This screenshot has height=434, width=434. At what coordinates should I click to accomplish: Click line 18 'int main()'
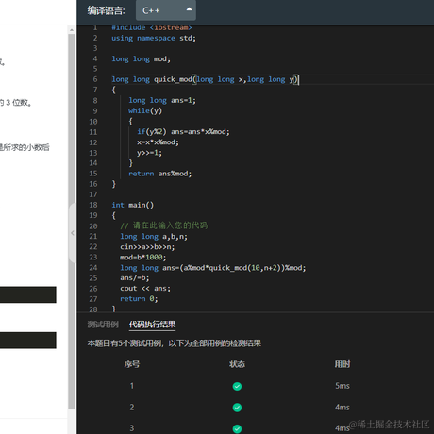pos(133,205)
